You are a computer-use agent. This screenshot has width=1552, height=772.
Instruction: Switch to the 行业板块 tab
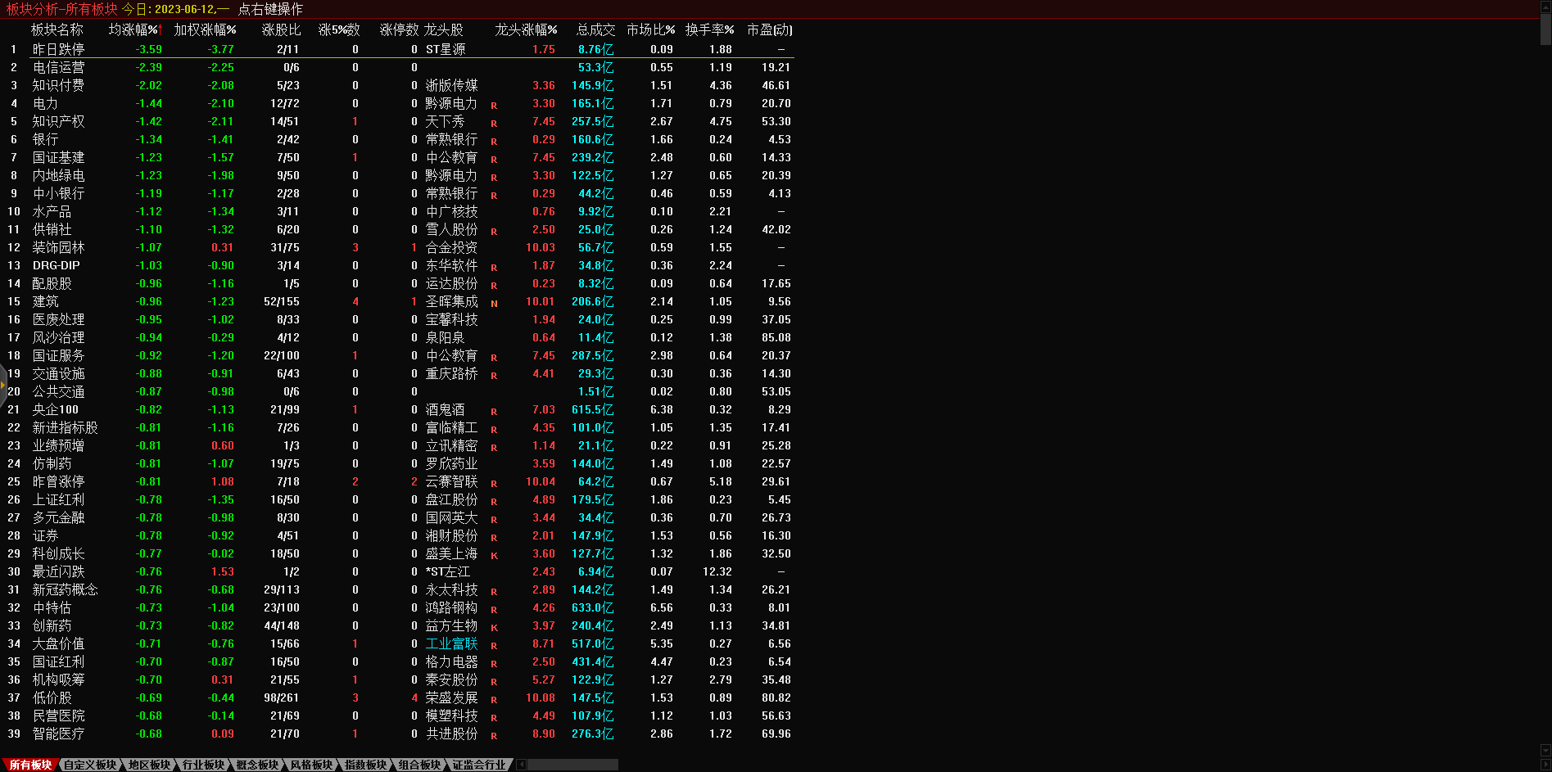(202, 765)
